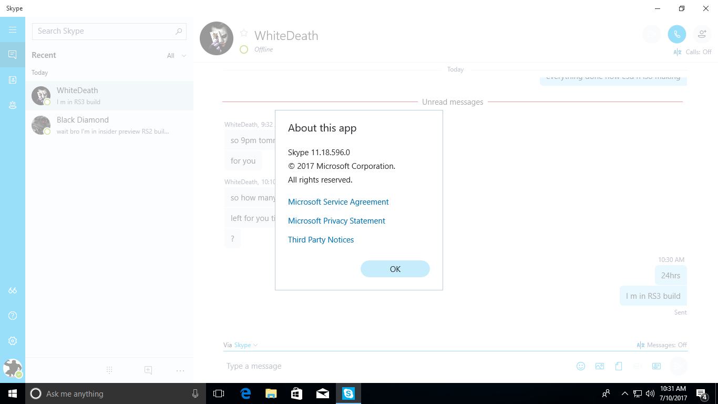Click the 24hrs message bubble

(x=671, y=276)
